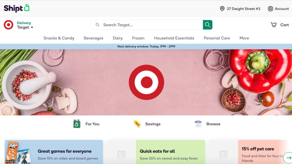Viewport: 292px width, 164px height.
Task: Click the next arrow on promo carousel
Action: (288, 158)
